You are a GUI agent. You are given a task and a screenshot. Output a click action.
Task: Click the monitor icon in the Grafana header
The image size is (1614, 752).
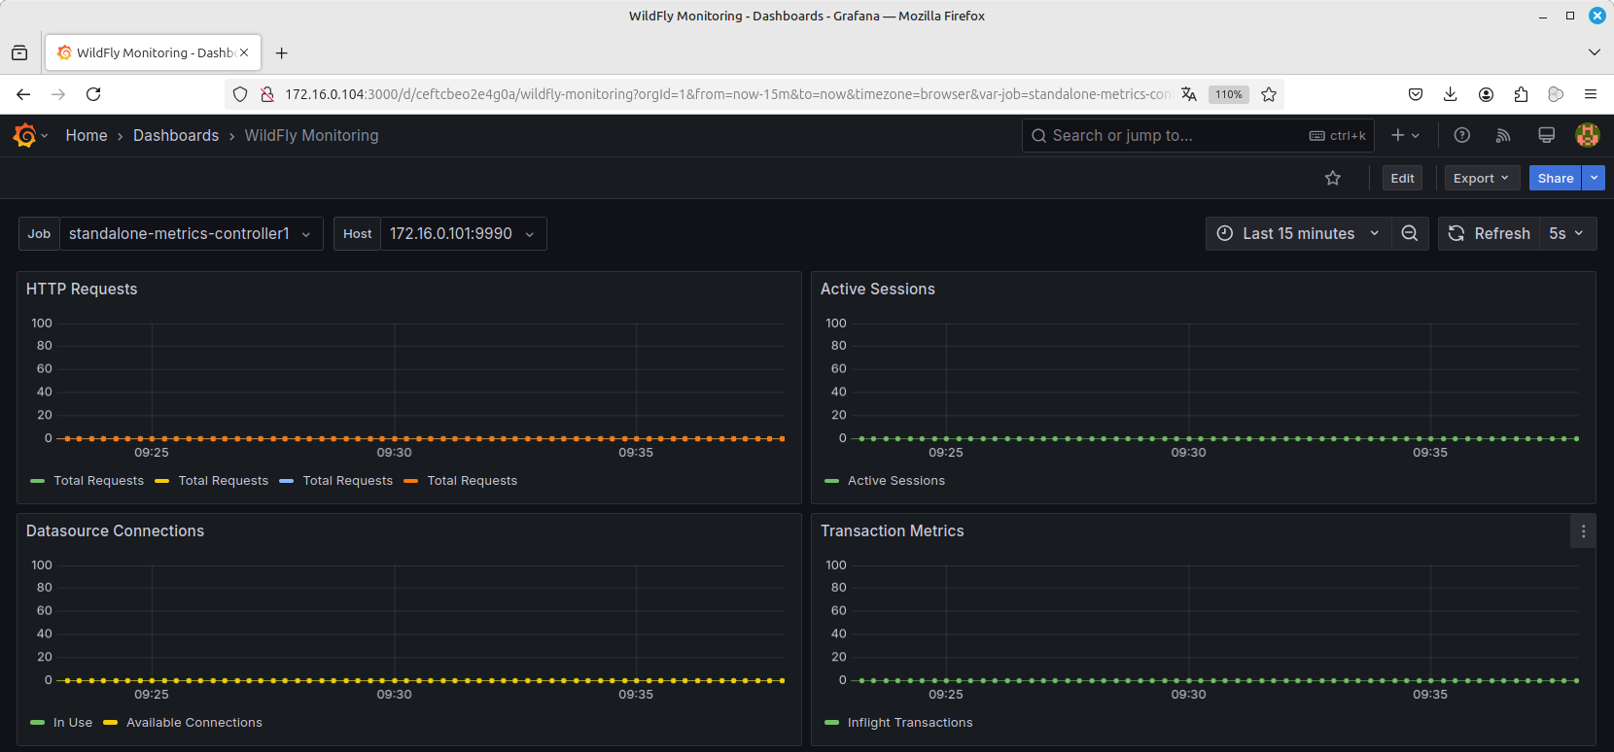pos(1546,136)
